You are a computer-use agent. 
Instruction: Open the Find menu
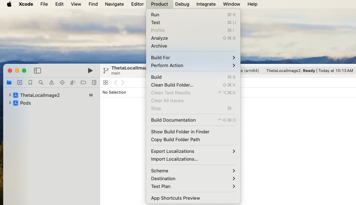pos(93,4)
